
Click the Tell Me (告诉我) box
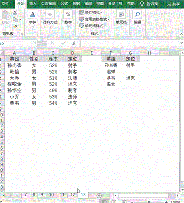[149, 4]
